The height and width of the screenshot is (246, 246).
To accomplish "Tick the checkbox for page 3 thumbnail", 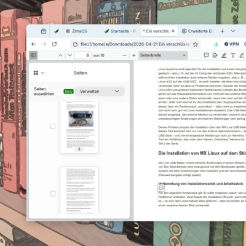I will (x=53, y=126).
